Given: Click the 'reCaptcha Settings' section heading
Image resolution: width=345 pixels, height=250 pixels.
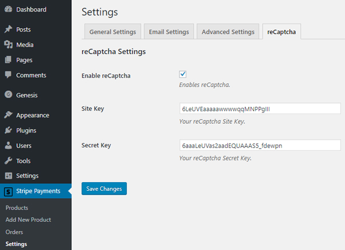Looking at the screenshot, I should (x=113, y=52).
